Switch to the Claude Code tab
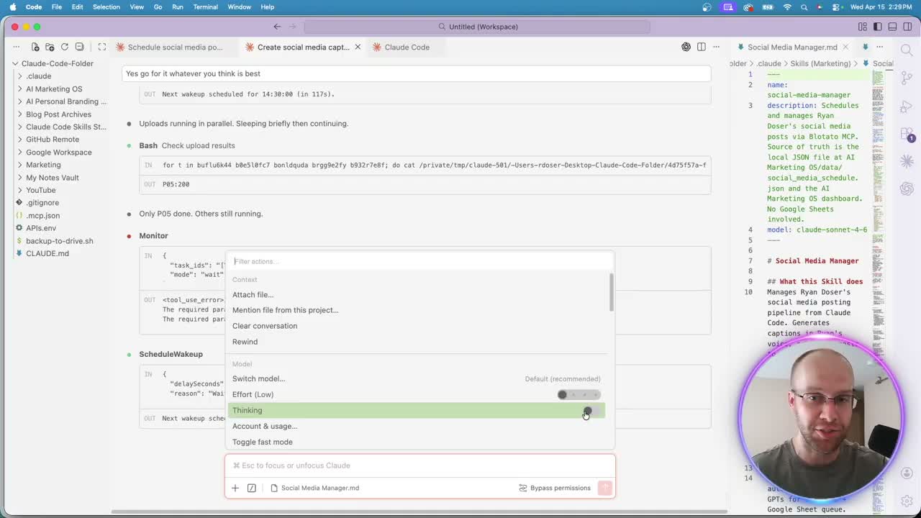 [407, 47]
